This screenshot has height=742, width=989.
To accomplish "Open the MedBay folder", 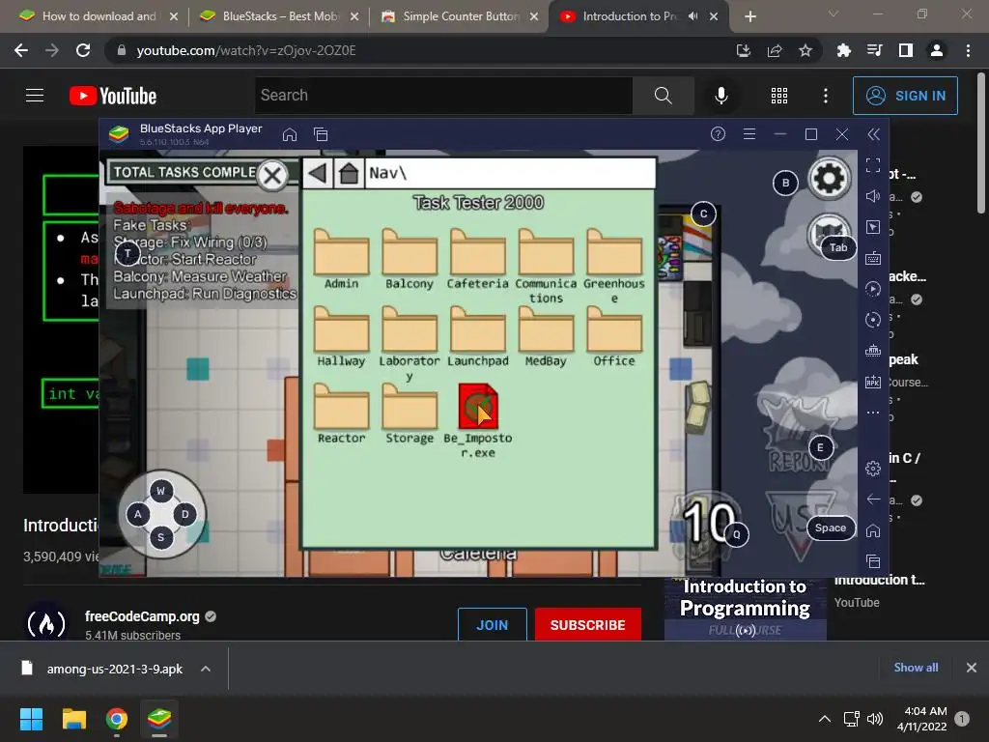I will pyautogui.click(x=546, y=329).
